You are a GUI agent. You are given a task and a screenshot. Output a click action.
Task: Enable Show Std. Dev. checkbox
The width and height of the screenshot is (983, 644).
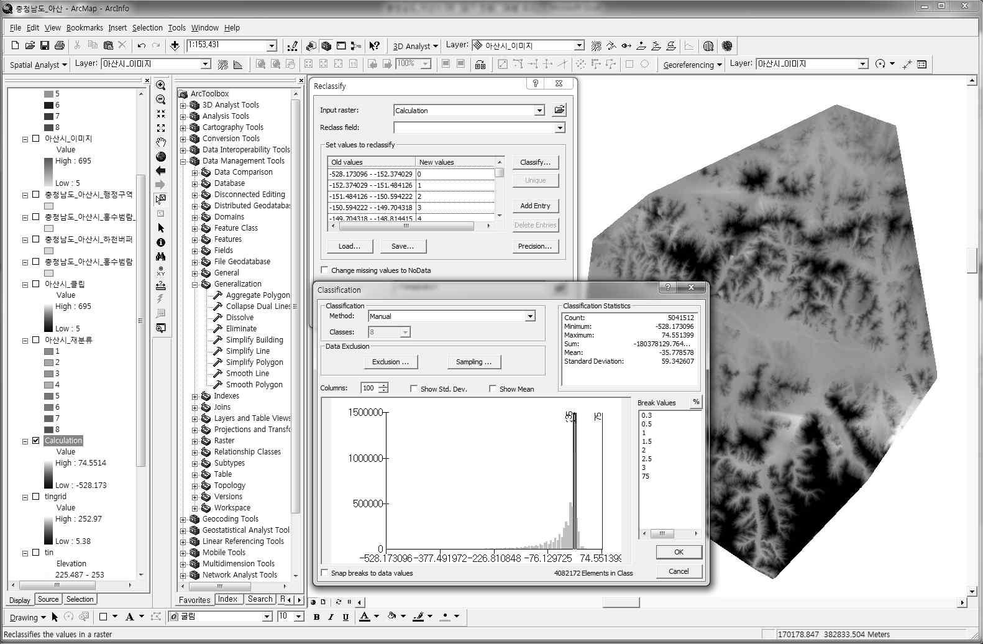click(x=414, y=389)
